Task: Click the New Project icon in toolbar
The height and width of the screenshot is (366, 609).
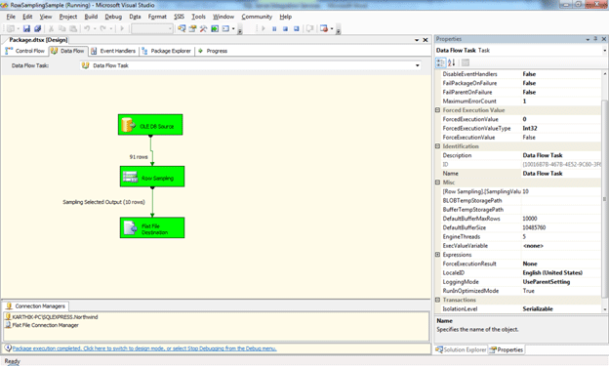Action: (x=11, y=28)
